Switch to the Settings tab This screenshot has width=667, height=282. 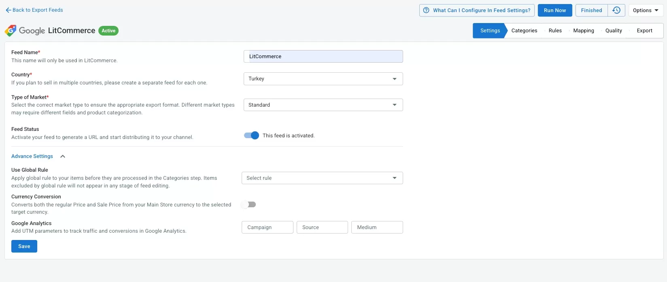point(490,31)
